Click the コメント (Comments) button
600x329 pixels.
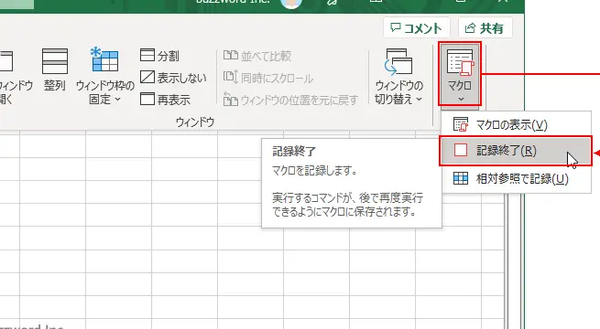(416, 27)
